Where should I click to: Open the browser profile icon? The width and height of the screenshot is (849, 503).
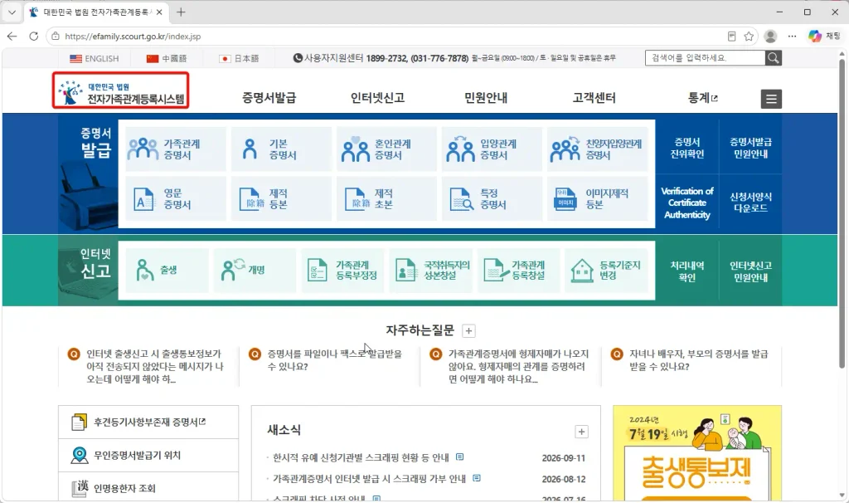[770, 37]
